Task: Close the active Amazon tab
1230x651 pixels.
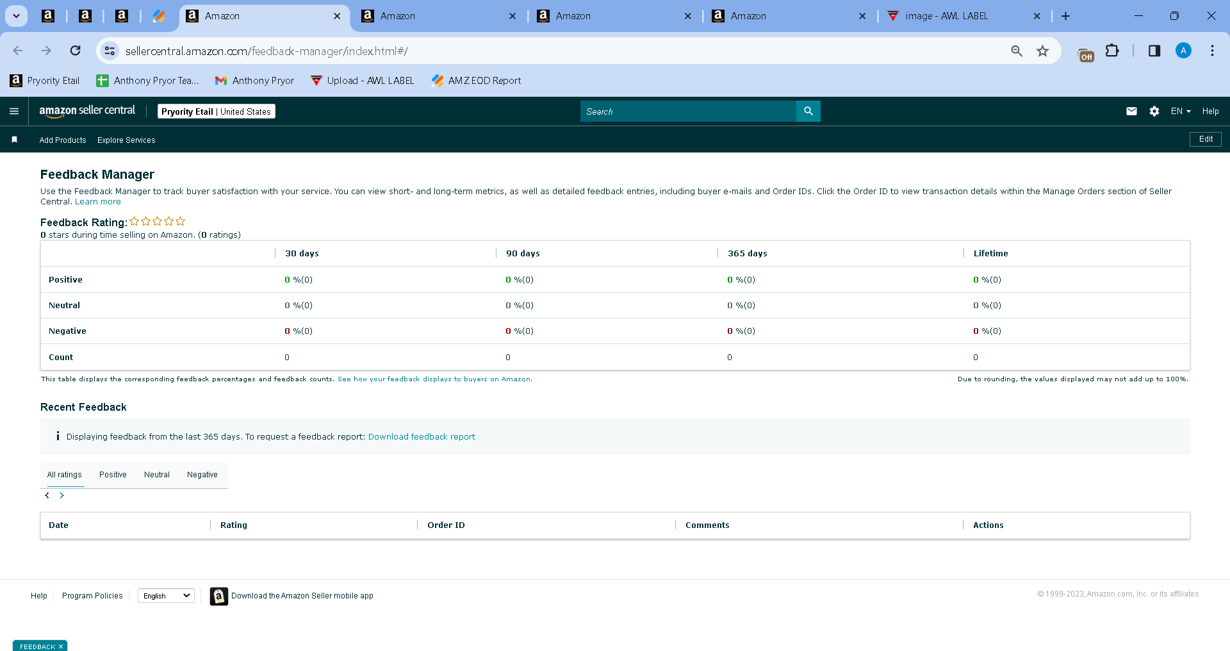Action: click(337, 16)
